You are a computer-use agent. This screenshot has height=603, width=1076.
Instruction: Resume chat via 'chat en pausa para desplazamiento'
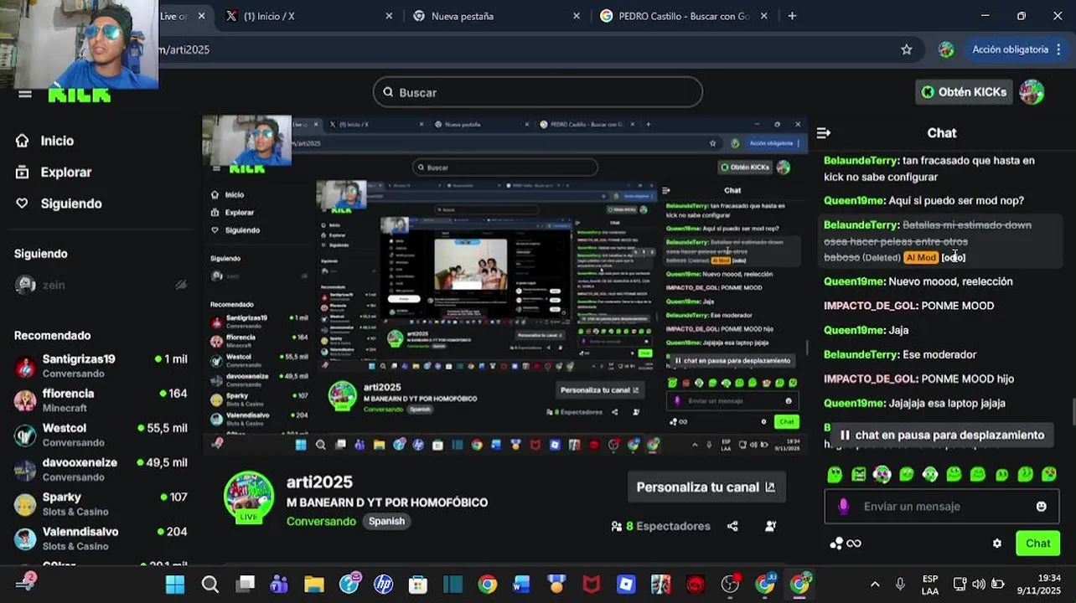(x=941, y=435)
